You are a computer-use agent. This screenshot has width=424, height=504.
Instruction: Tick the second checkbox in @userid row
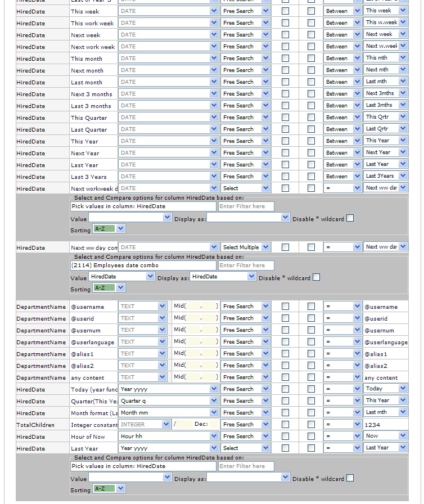[311, 318]
